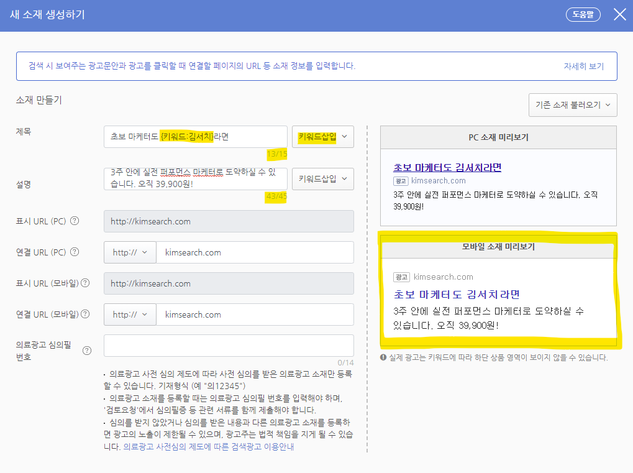Click the 의료광고 심의필 번호 help icon
The width and height of the screenshot is (633, 473).
[87, 351]
